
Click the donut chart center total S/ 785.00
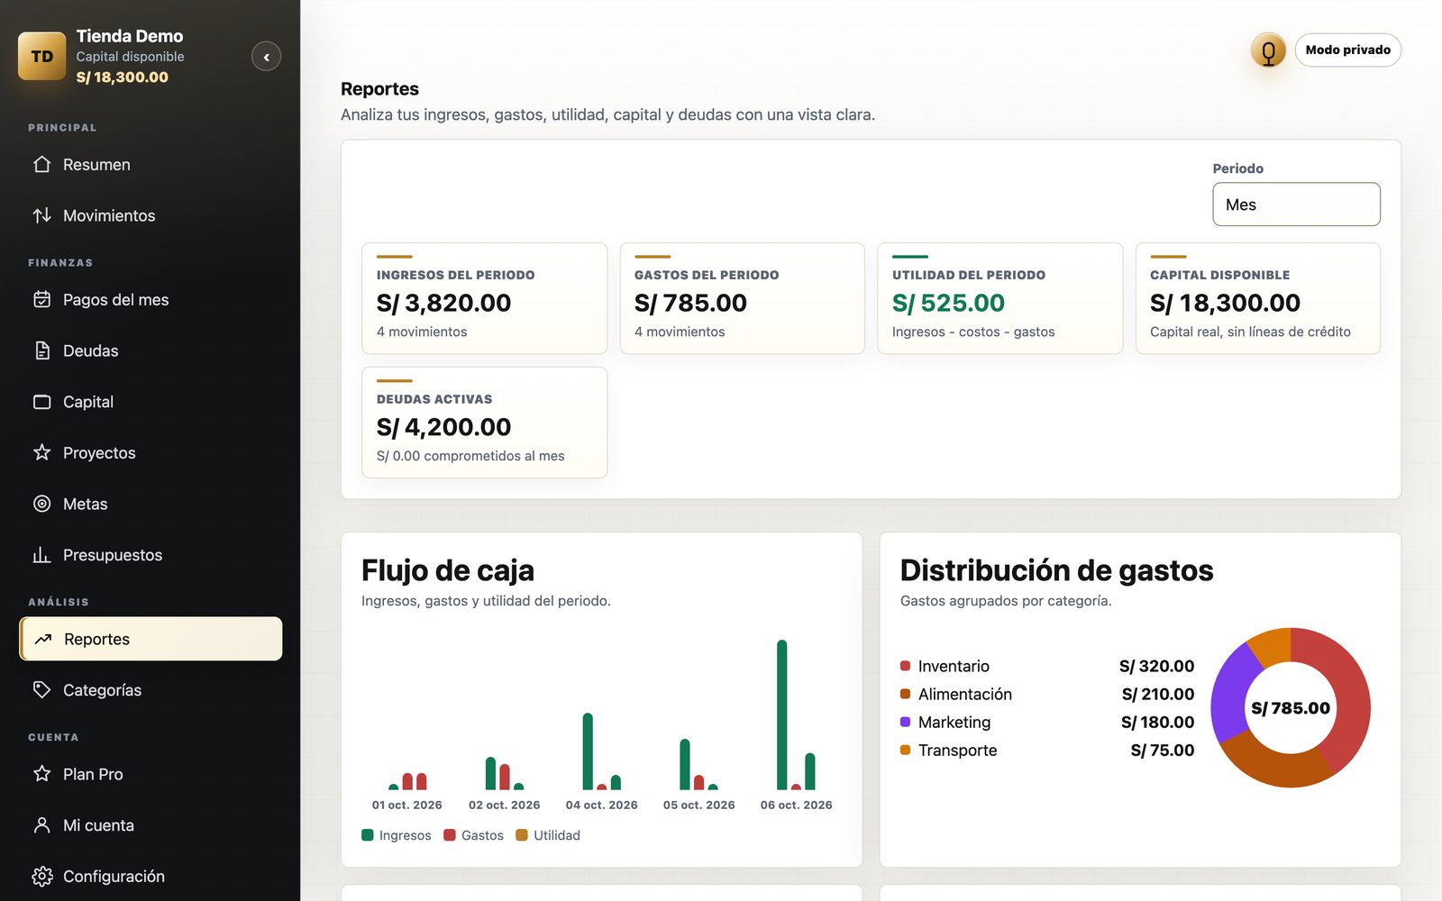1291,708
